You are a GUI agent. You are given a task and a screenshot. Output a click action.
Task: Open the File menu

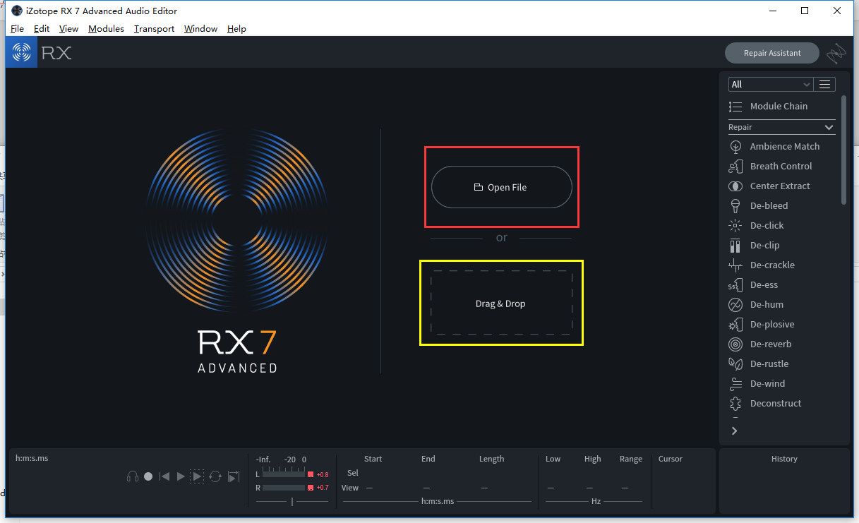click(x=18, y=29)
